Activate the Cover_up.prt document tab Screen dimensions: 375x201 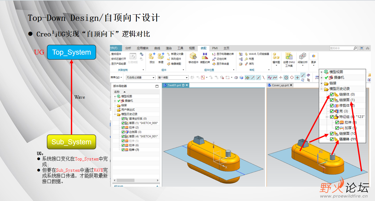(x=280, y=85)
